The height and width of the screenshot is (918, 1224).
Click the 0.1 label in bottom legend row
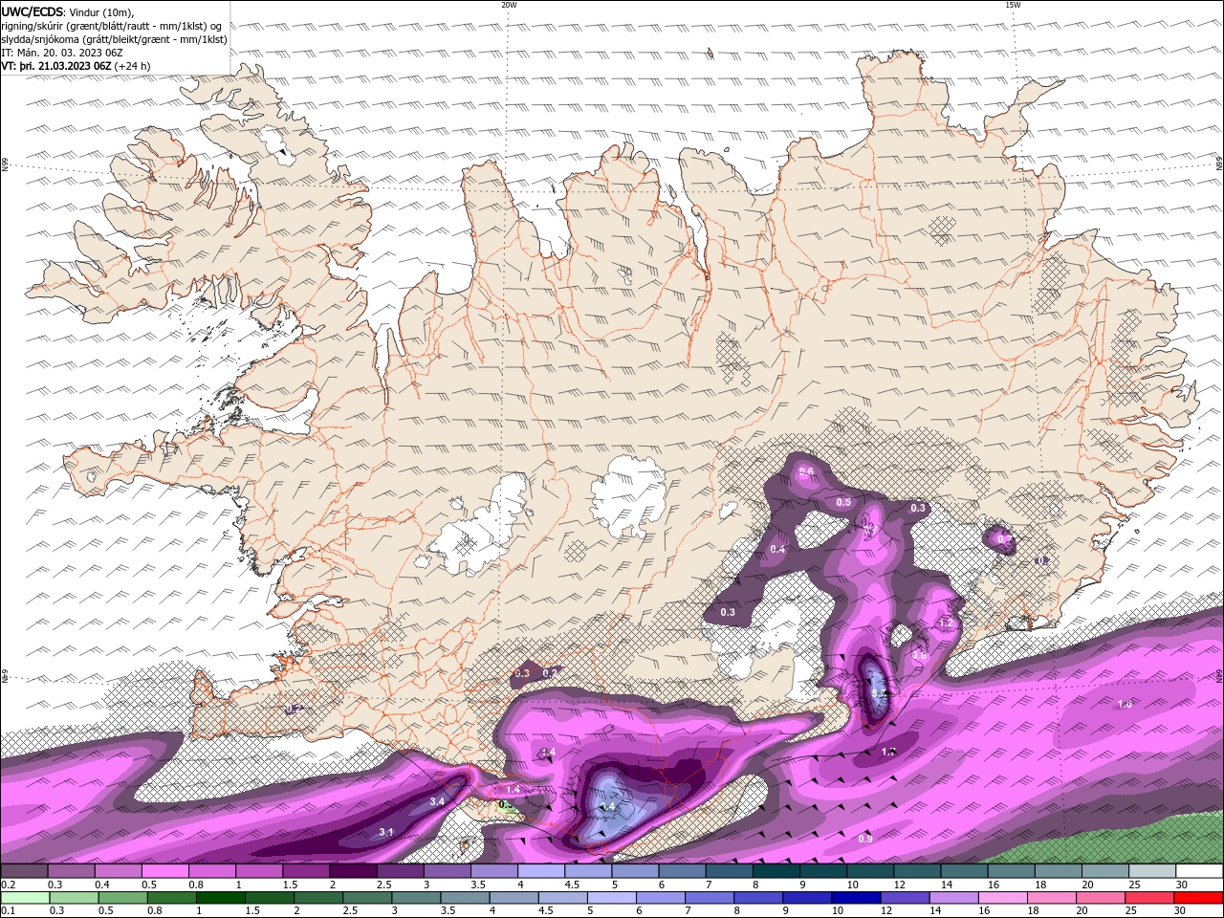[8, 911]
